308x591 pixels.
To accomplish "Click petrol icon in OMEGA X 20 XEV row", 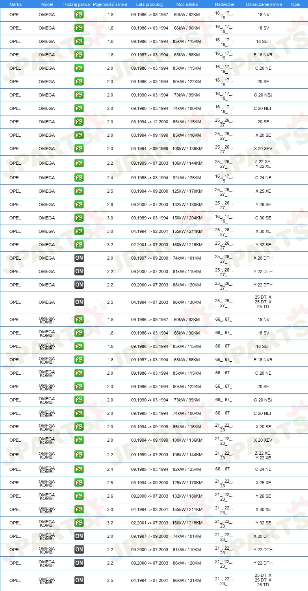I will (79, 149).
